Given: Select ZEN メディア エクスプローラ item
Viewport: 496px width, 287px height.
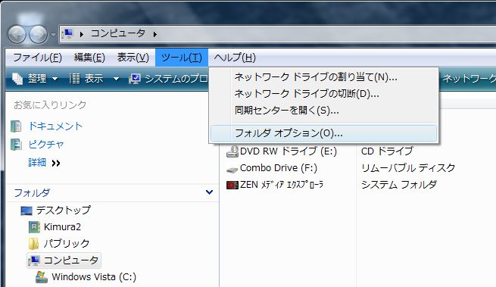Looking at the screenshot, I should coord(282,185).
